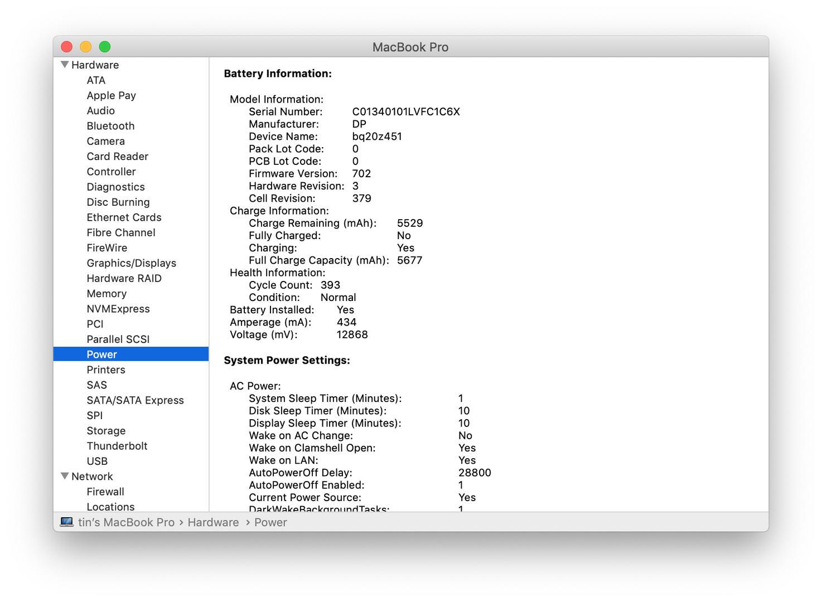Click "tin's MacBook Pro" in path bar

click(x=126, y=522)
